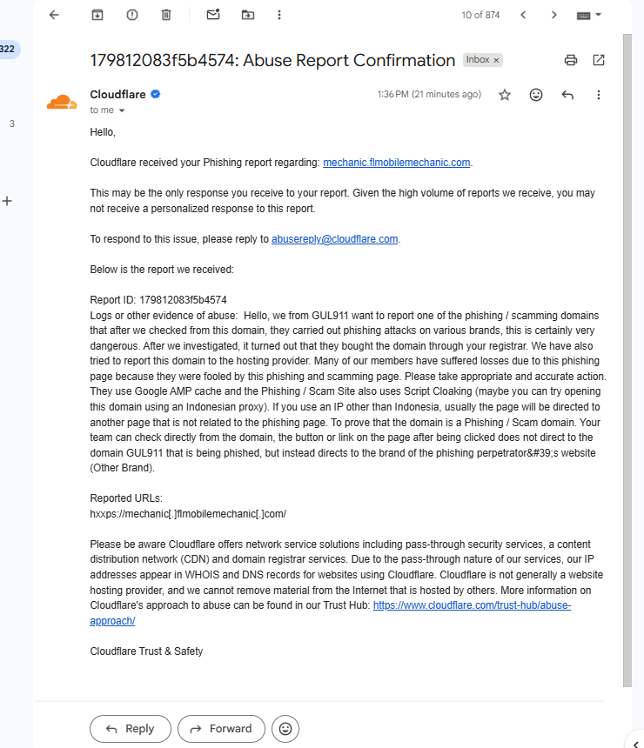Click the Forward button

221,729
